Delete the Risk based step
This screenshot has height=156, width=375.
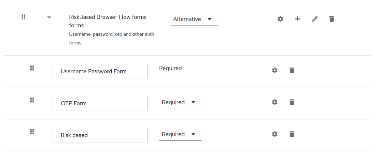tap(292, 134)
